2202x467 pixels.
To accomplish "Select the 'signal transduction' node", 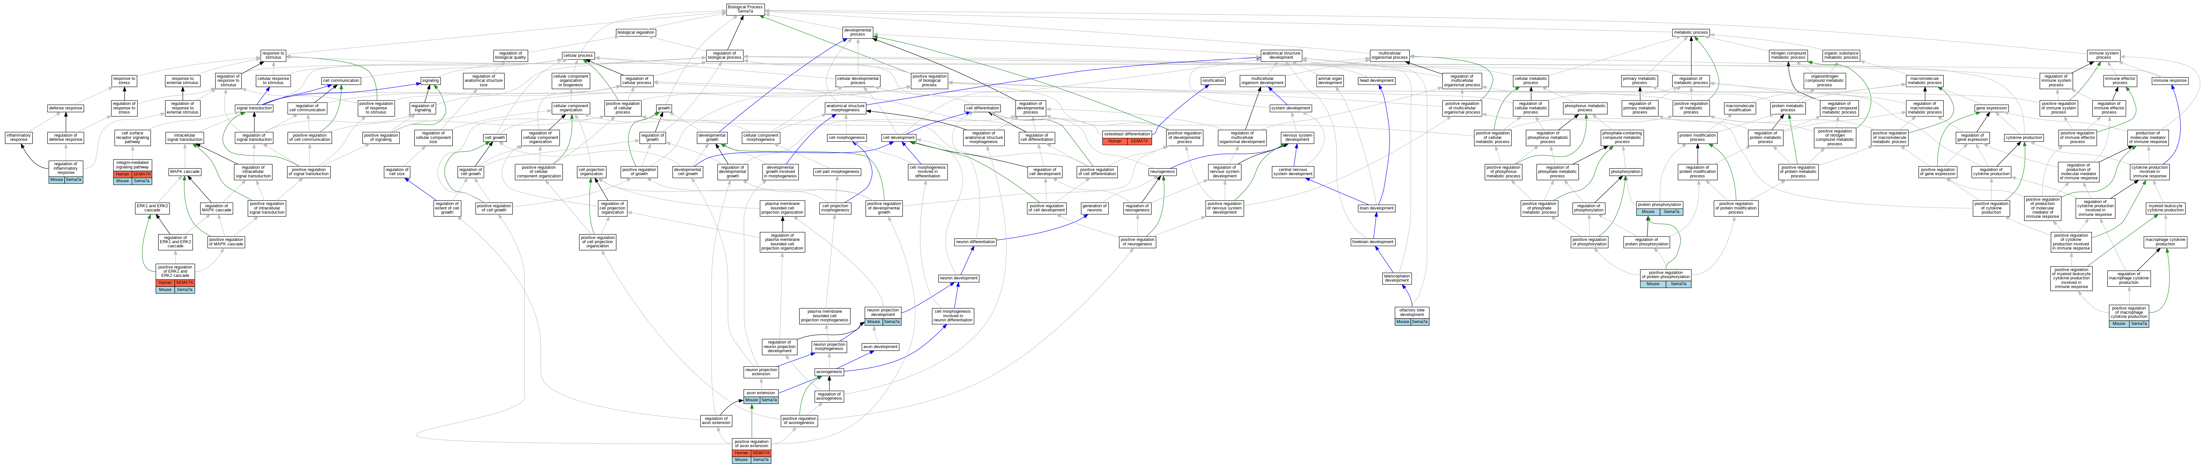I will (254, 108).
